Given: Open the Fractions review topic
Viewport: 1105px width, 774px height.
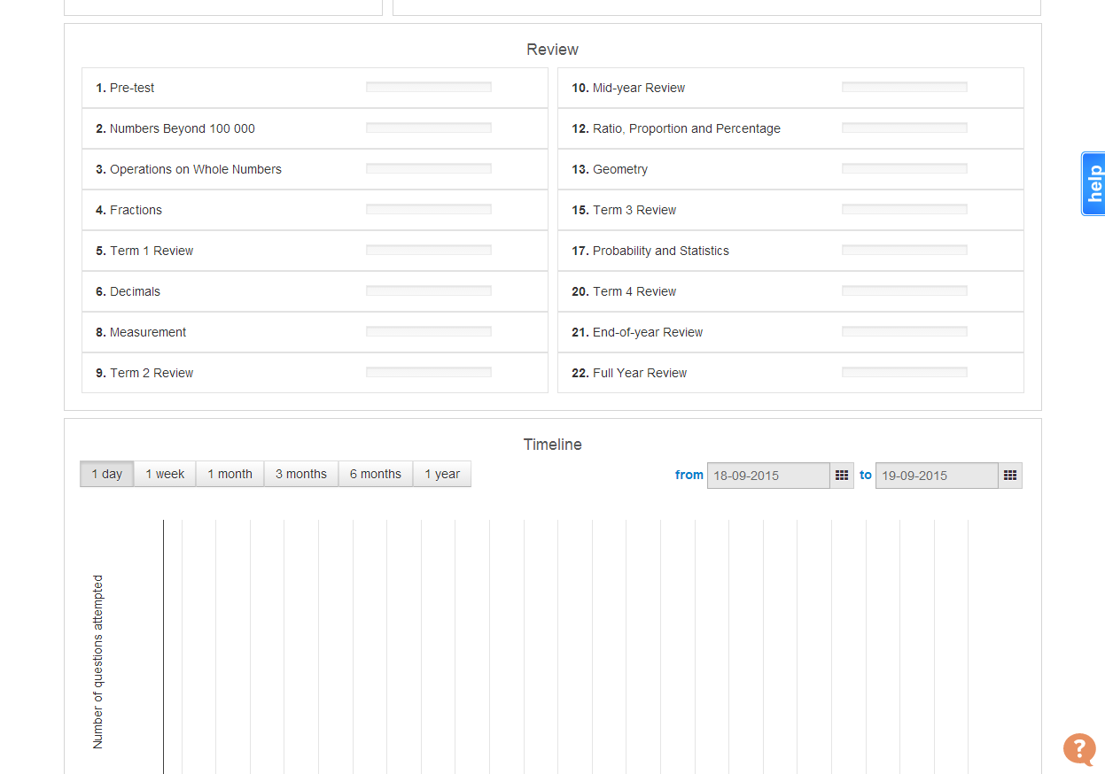Looking at the screenshot, I should click(136, 210).
